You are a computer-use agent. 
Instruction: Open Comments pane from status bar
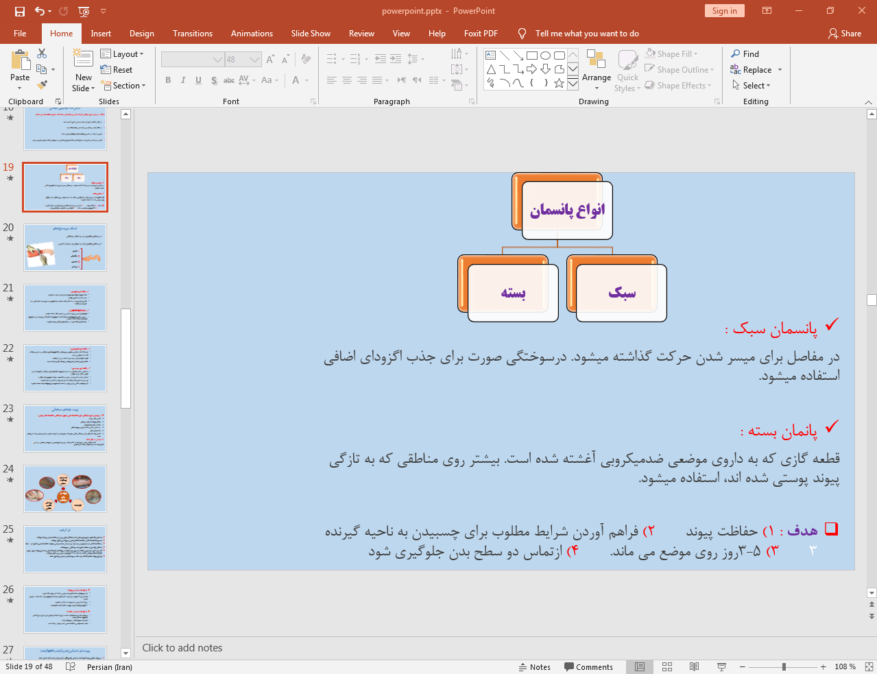(x=588, y=666)
